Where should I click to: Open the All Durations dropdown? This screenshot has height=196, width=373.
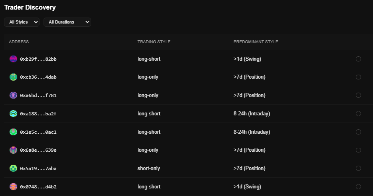[x=67, y=22]
